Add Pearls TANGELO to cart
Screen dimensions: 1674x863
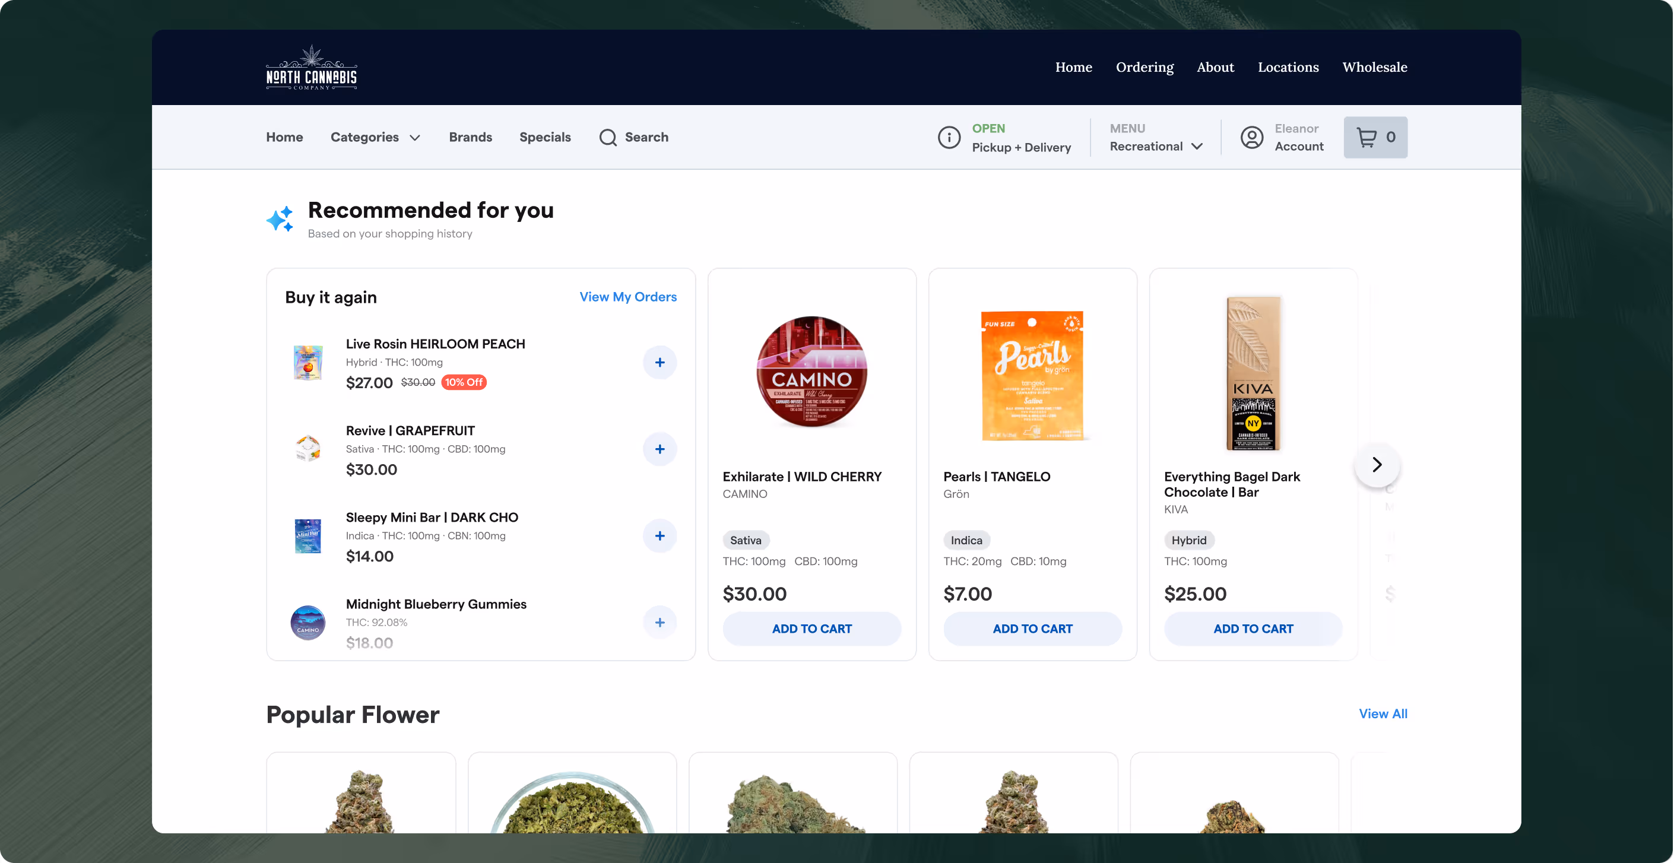click(1032, 629)
